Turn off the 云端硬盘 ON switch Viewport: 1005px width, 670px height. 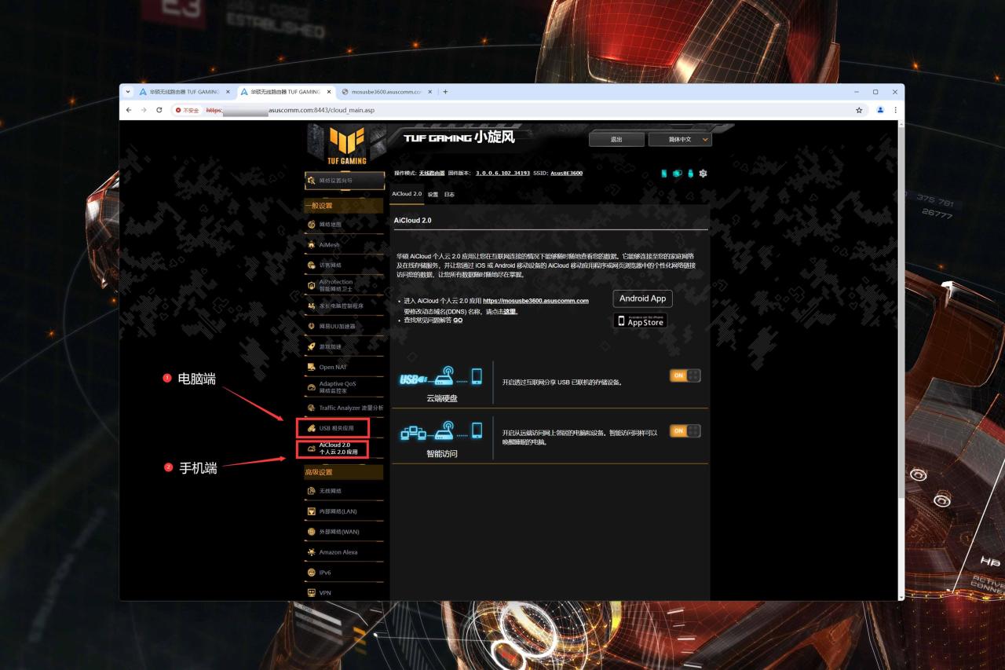click(685, 375)
